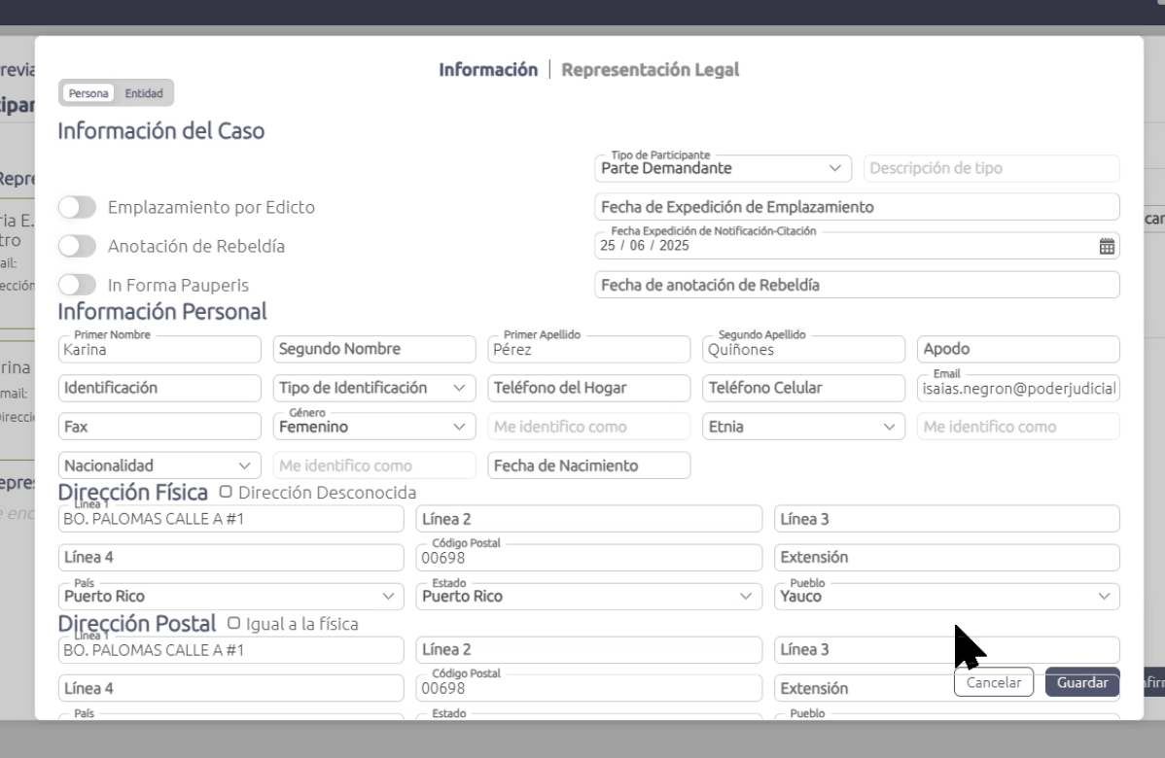Turn on In Forma Pauperis switch
Screen dimensions: 1165x758
pyautogui.click(x=78, y=285)
